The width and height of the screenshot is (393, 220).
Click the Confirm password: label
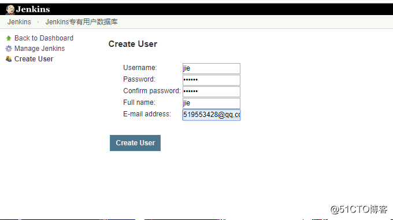152,91
